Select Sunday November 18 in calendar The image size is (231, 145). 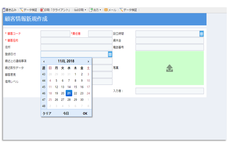click(x=50, y=93)
